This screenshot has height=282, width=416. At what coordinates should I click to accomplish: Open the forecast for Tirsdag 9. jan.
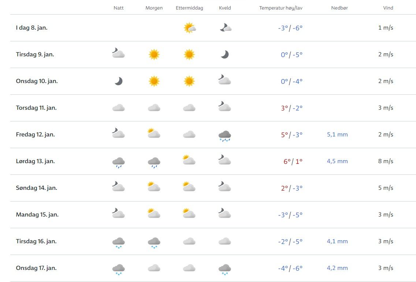[35, 54]
